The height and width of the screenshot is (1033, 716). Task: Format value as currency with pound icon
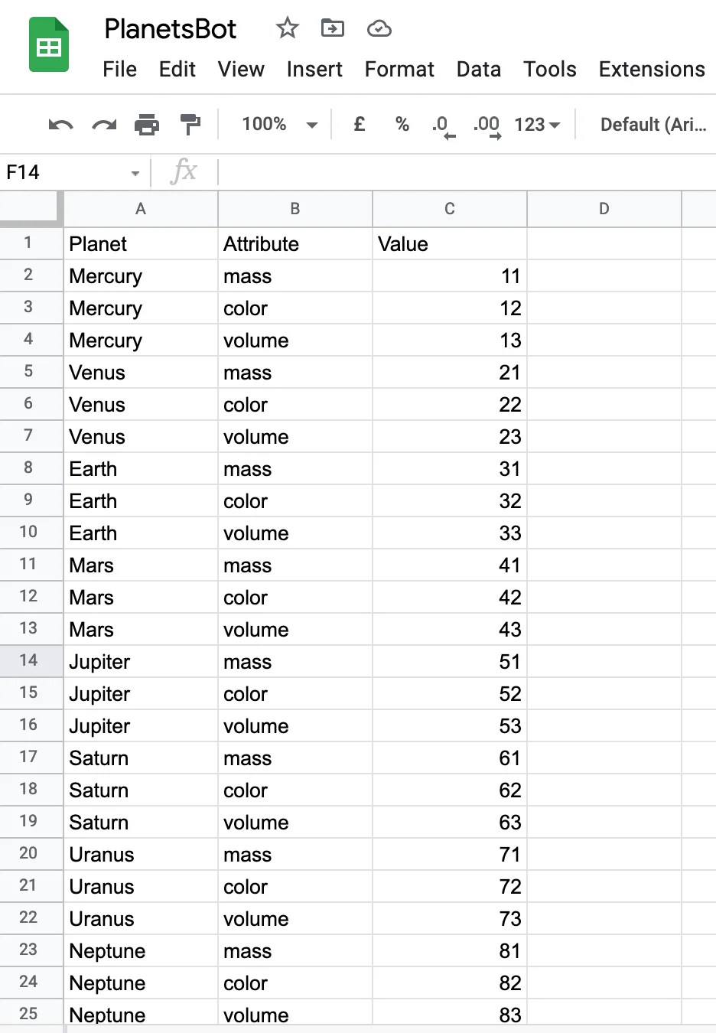pos(359,124)
